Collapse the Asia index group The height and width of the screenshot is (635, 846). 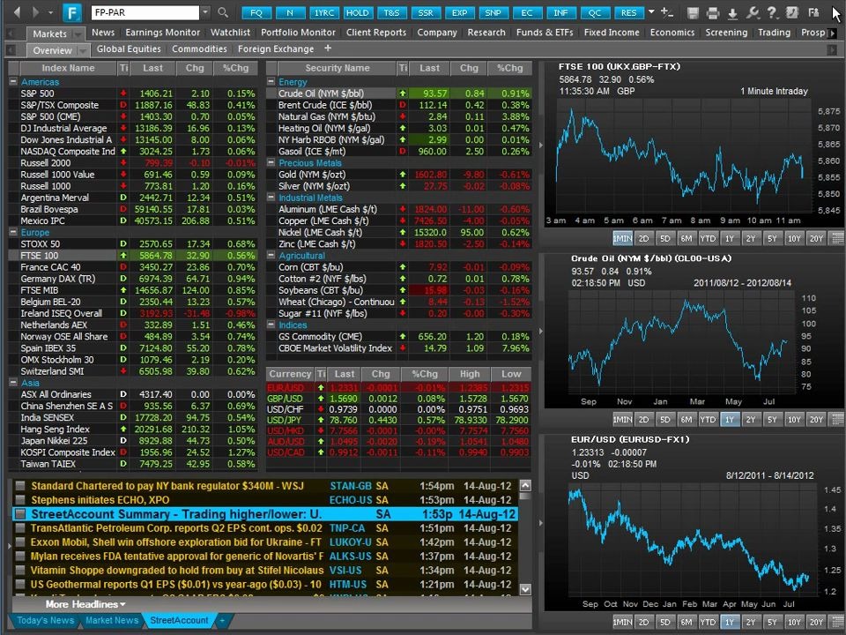[x=13, y=382]
